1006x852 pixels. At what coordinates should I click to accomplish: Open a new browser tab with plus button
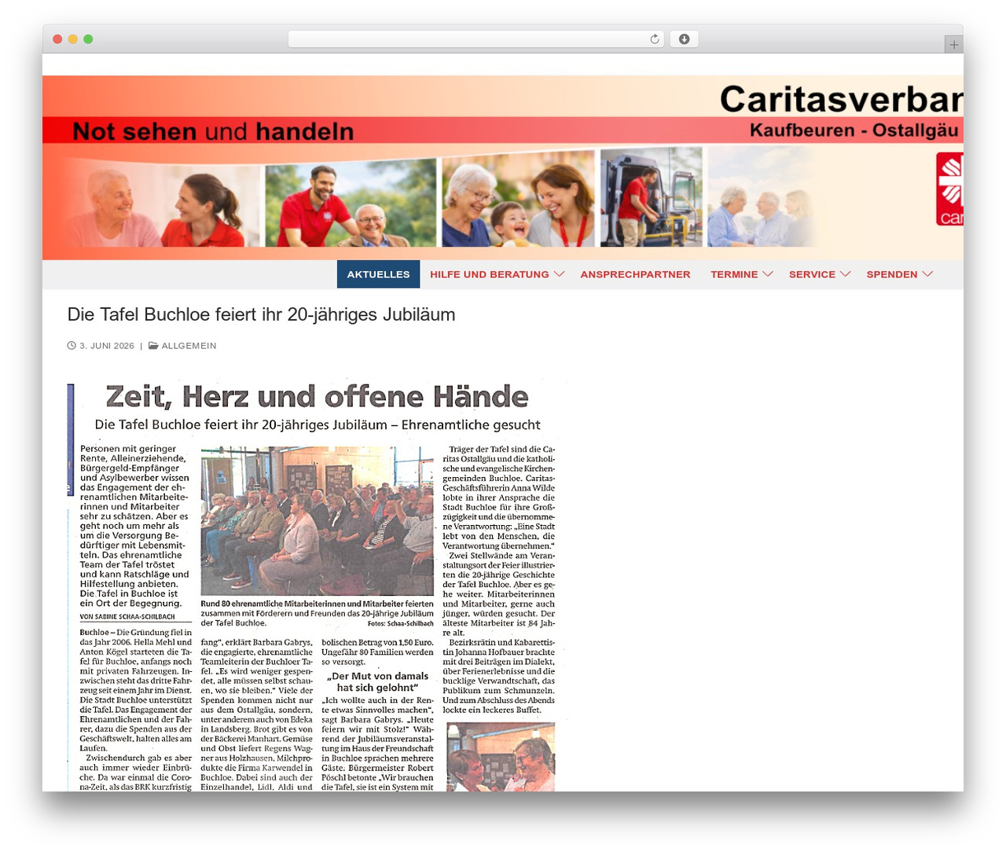[x=953, y=45]
